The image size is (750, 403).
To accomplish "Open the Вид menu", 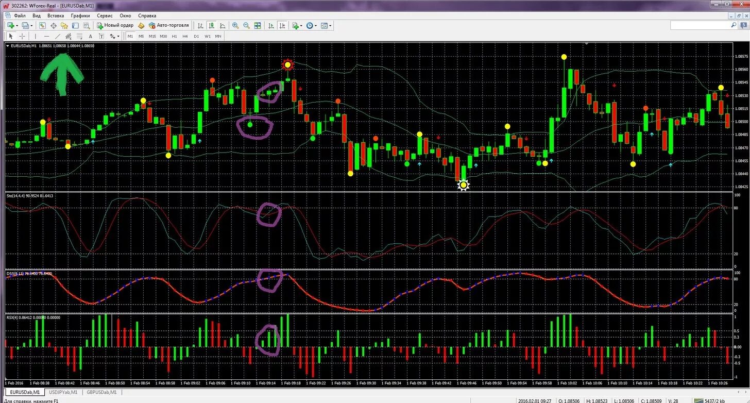I will point(36,15).
